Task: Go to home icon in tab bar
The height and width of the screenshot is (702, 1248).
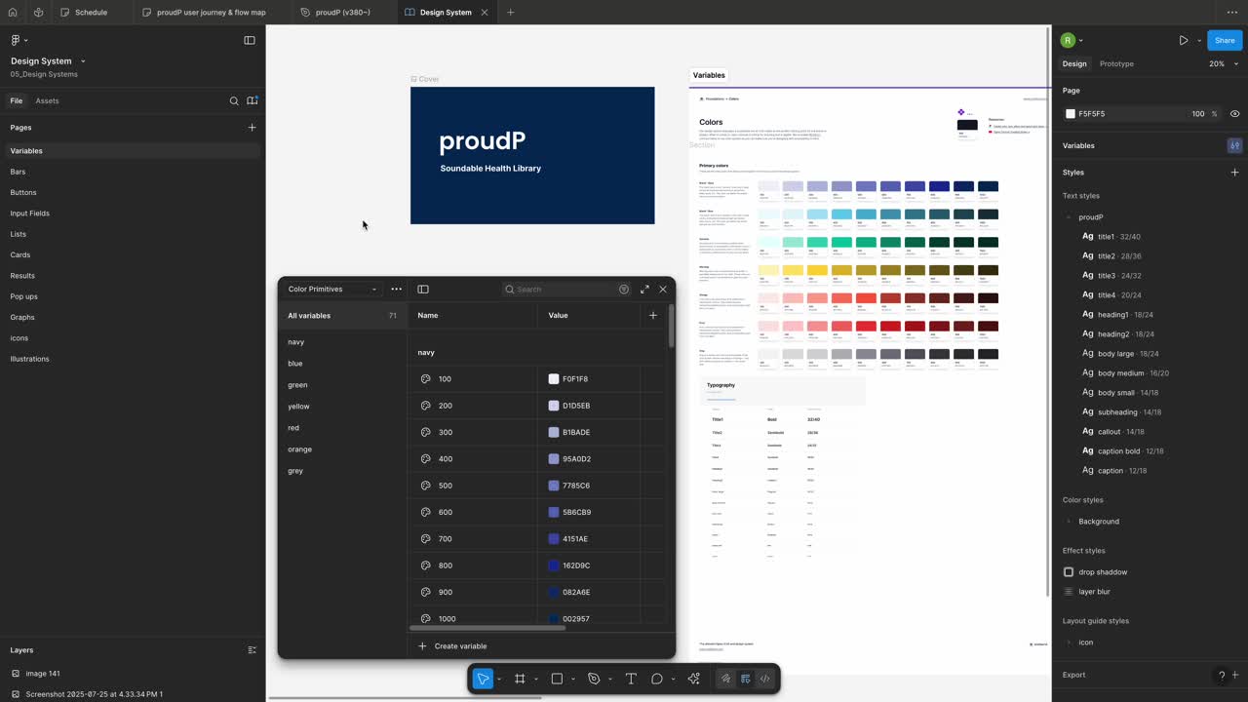Action: [x=12, y=13]
